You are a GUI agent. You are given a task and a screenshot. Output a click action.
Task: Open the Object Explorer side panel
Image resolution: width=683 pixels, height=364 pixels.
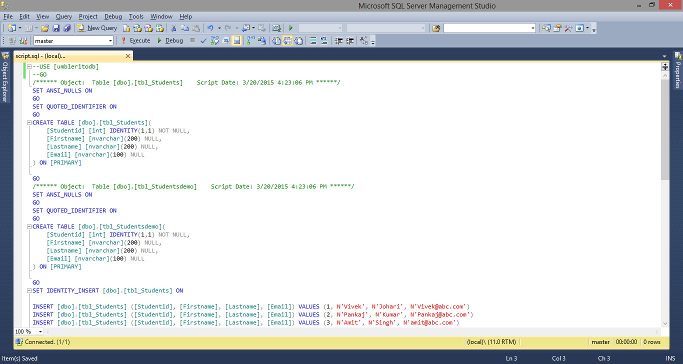(5, 77)
